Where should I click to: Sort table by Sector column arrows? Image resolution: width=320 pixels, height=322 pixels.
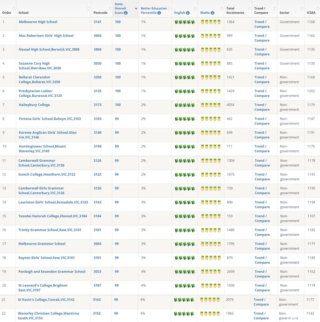302,8
